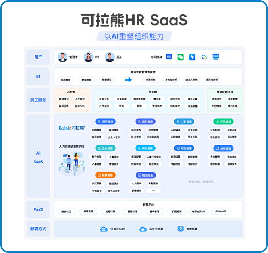Click the 私有云部署 cloud icon
Image resolution: width=268 pixels, height=253 pixels.
142,229
